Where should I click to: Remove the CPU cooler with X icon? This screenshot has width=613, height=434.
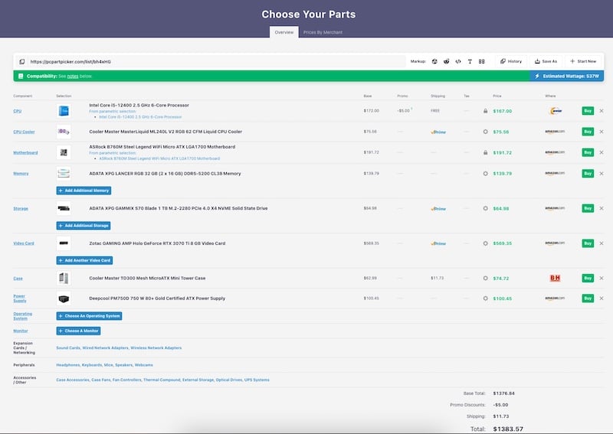[x=602, y=132]
